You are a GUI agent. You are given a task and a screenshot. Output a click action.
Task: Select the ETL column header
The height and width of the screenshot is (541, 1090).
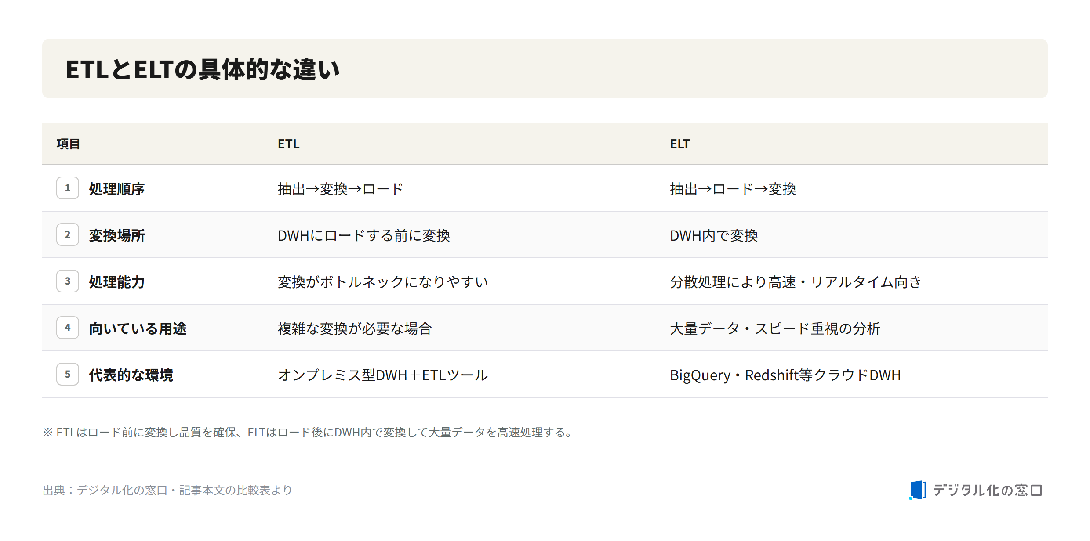(x=288, y=144)
